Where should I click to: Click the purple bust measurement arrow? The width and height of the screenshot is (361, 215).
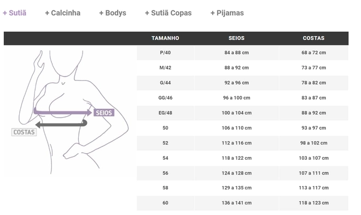coord(62,112)
